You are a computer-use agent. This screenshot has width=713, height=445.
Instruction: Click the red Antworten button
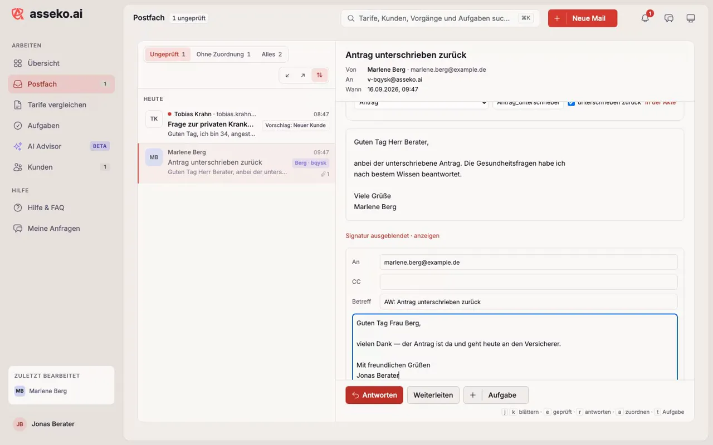tap(374, 395)
